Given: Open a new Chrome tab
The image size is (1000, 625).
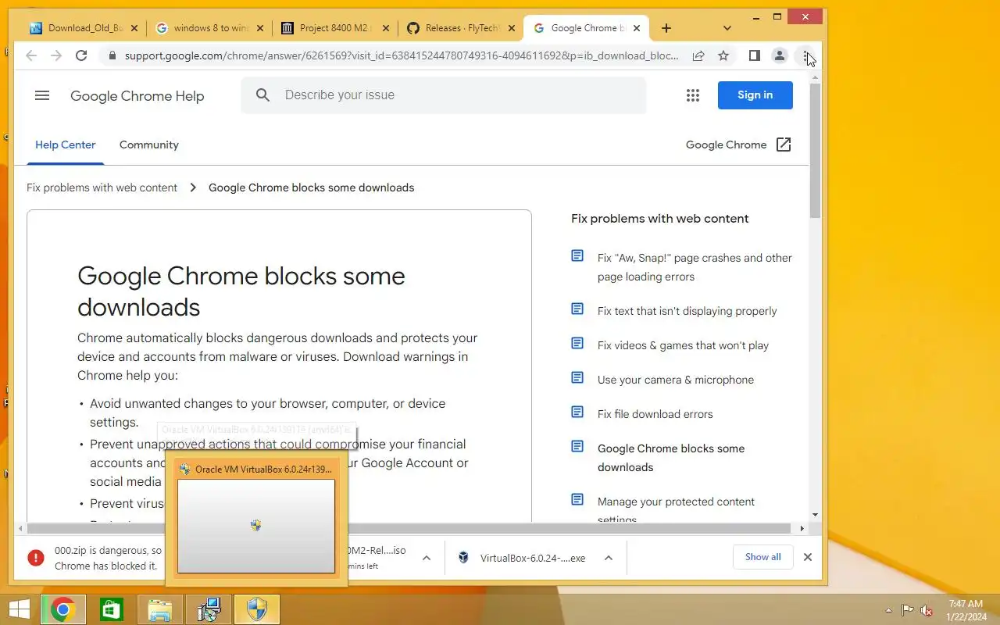Looking at the screenshot, I should (666, 28).
